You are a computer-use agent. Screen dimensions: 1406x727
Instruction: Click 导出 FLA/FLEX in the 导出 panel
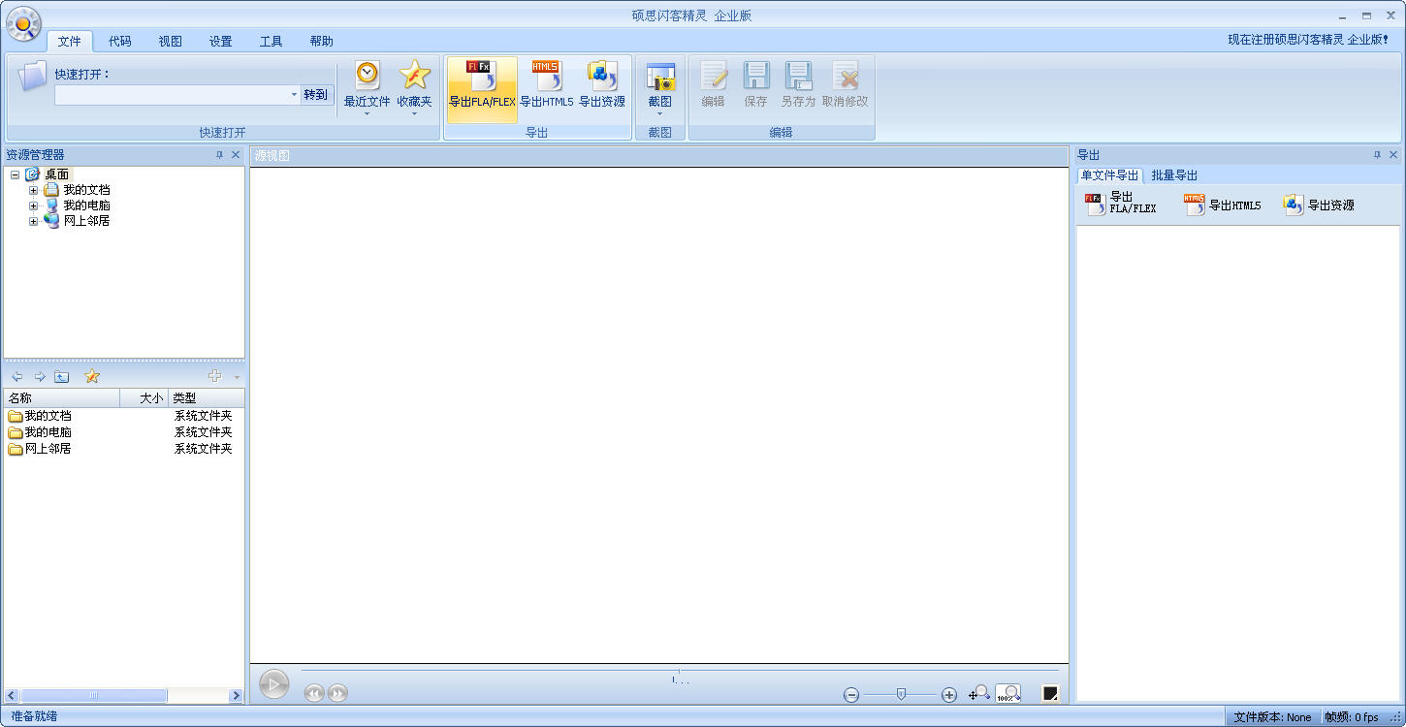click(x=1121, y=204)
